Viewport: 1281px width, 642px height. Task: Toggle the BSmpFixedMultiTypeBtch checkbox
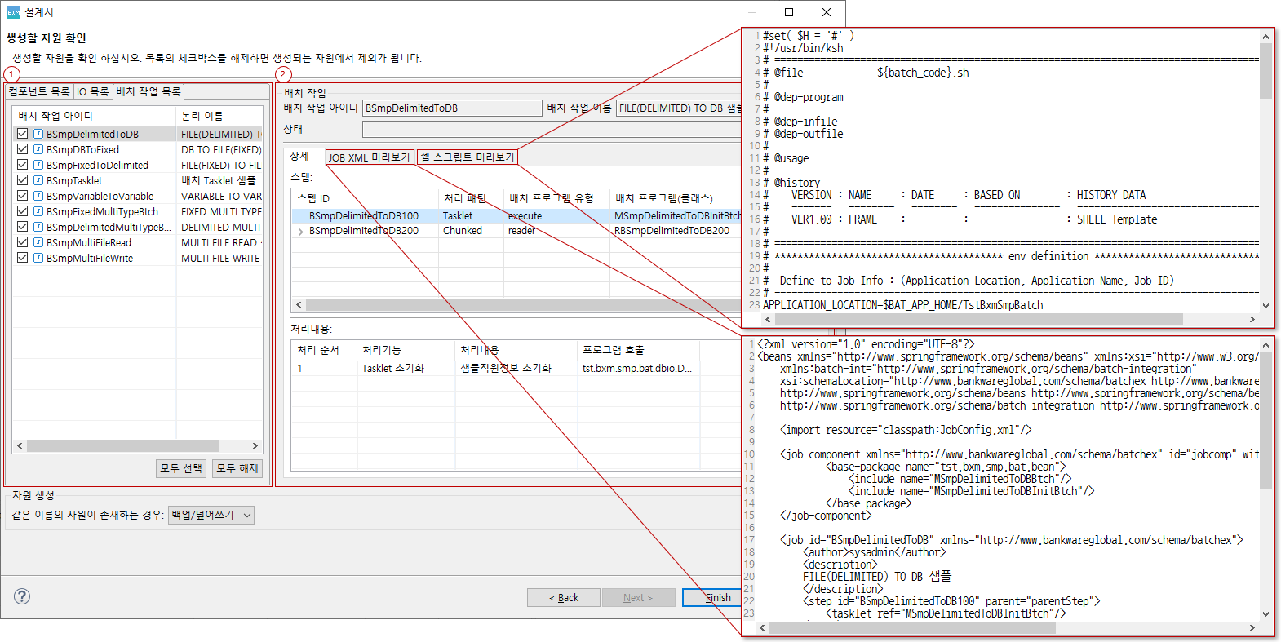click(x=23, y=211)
